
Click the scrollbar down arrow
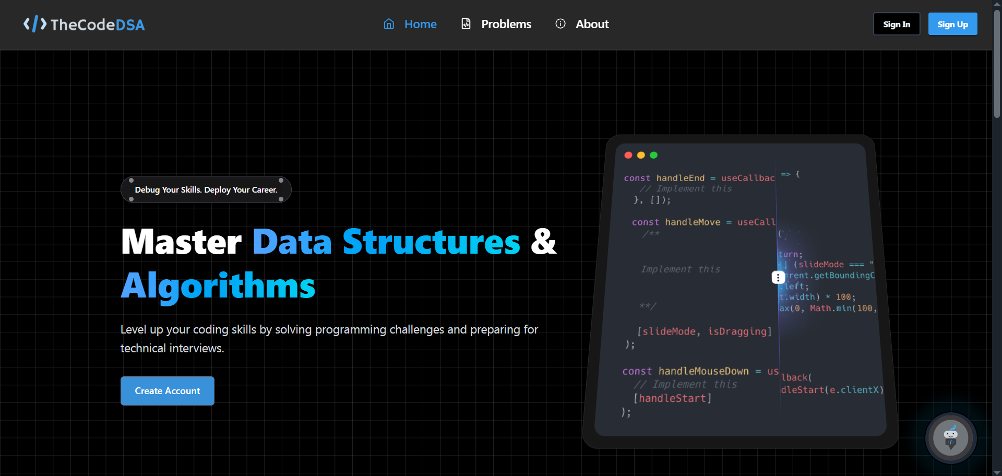click(x=997, y=471)
